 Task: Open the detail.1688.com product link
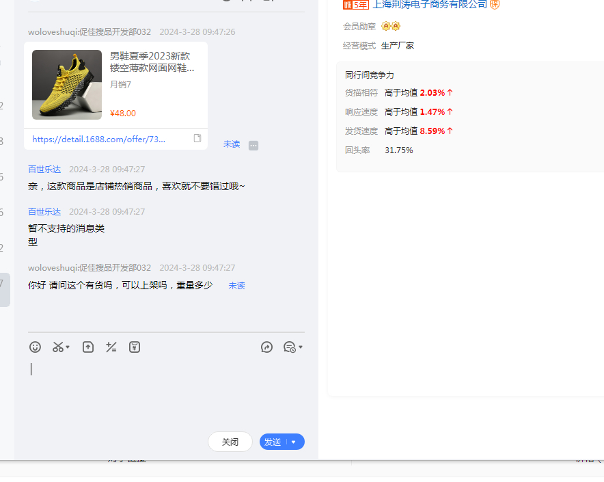point(98,139)
